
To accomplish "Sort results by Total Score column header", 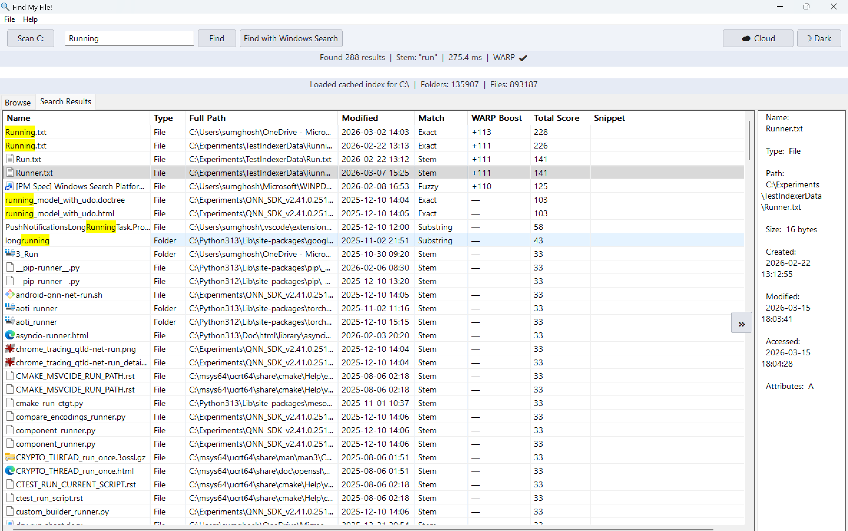I will (556, 118).
